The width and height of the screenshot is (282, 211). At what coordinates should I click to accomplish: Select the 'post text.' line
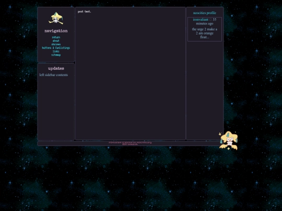85,11
